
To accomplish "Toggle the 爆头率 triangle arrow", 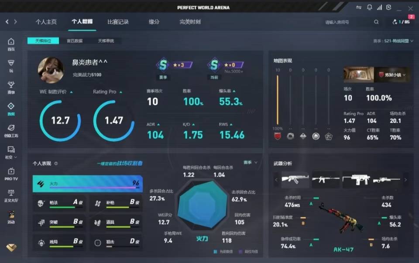I will point(234,91).
